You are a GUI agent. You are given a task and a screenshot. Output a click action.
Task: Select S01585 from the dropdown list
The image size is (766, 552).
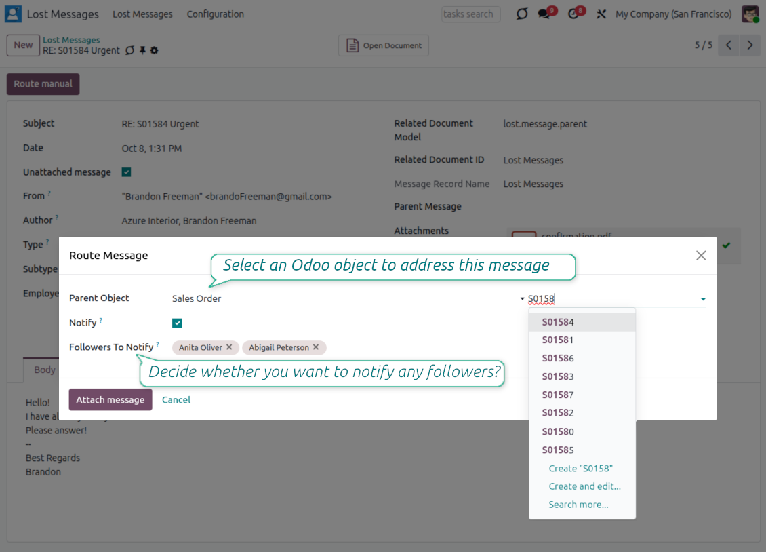(582, 450)
